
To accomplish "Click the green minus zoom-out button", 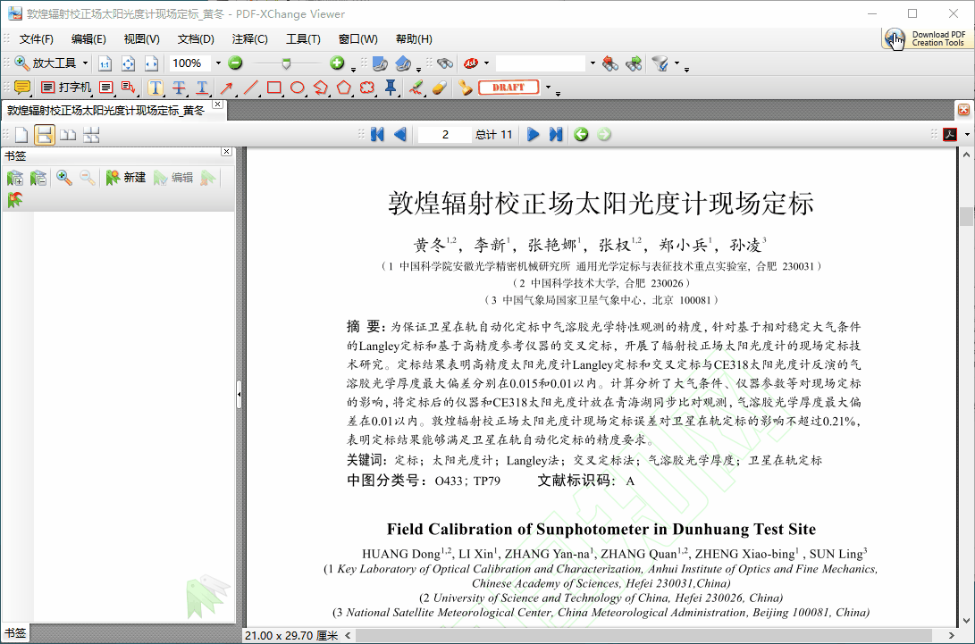I will [235, 63].
